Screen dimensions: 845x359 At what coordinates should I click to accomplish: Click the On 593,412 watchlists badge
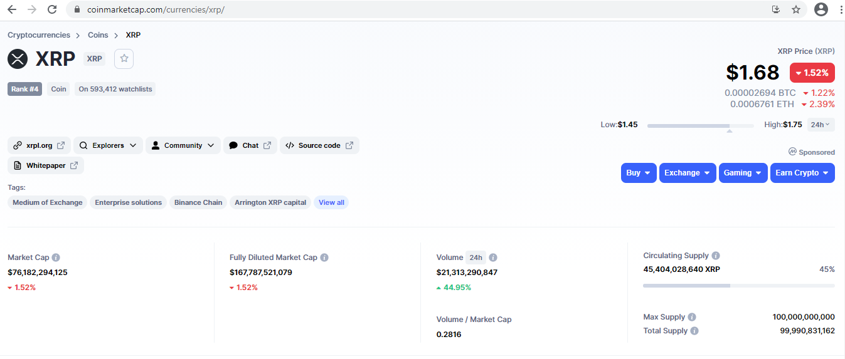[115, 89]
